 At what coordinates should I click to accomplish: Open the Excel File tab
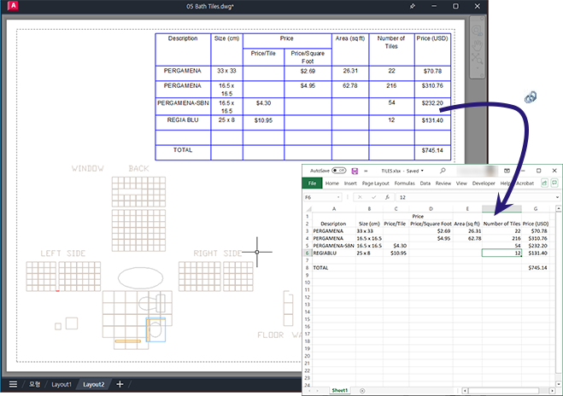click(312, 183)
